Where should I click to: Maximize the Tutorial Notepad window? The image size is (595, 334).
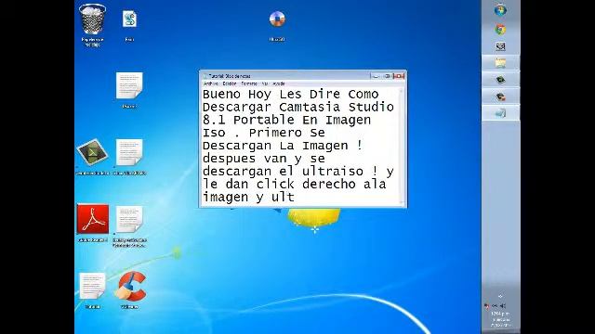(x=387, y=76)
